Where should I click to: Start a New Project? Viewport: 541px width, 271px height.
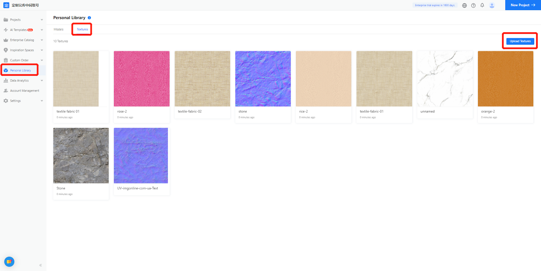[523, 5]
